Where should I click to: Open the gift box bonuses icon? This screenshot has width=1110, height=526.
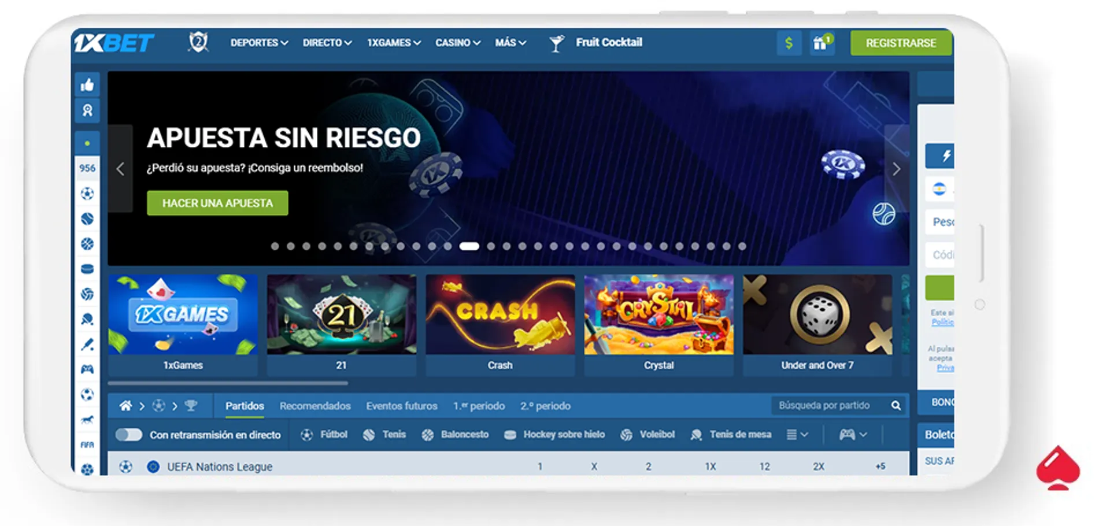click(822, 43)
